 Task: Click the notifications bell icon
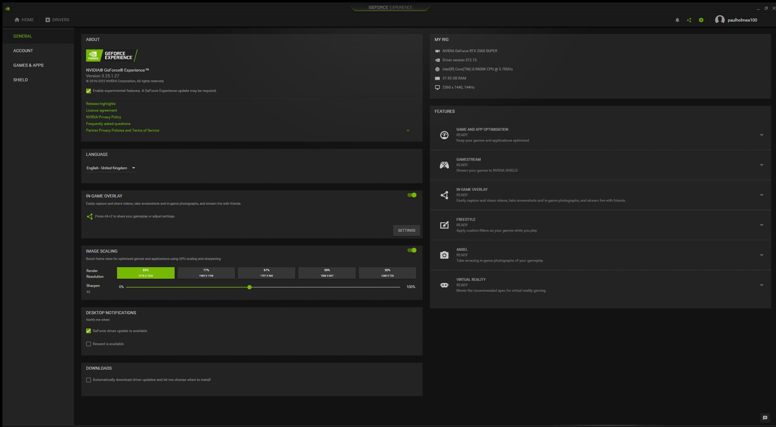click(677, 20)
